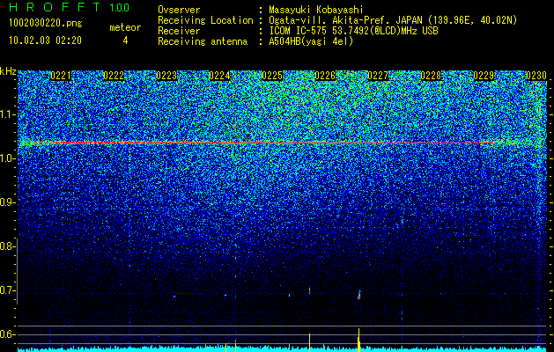Click the red meteor echo near 0227
This screenshot has width=554, height=352.
click(x=359, y=295)
